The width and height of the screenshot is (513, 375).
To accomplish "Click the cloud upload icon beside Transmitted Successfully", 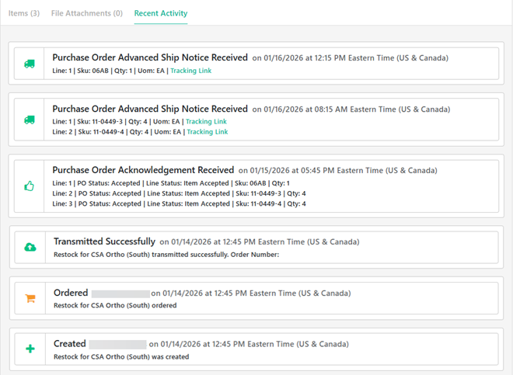I will (30, 247).
